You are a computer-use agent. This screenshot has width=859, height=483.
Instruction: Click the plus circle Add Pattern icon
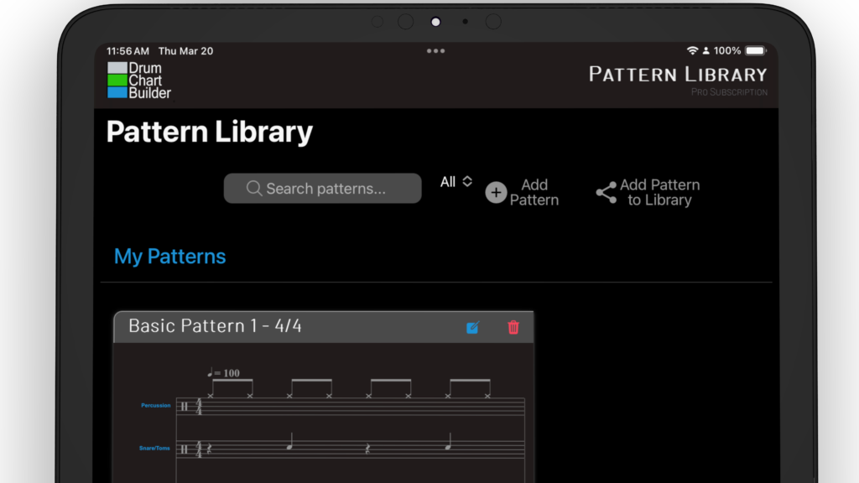coord(497,193)
